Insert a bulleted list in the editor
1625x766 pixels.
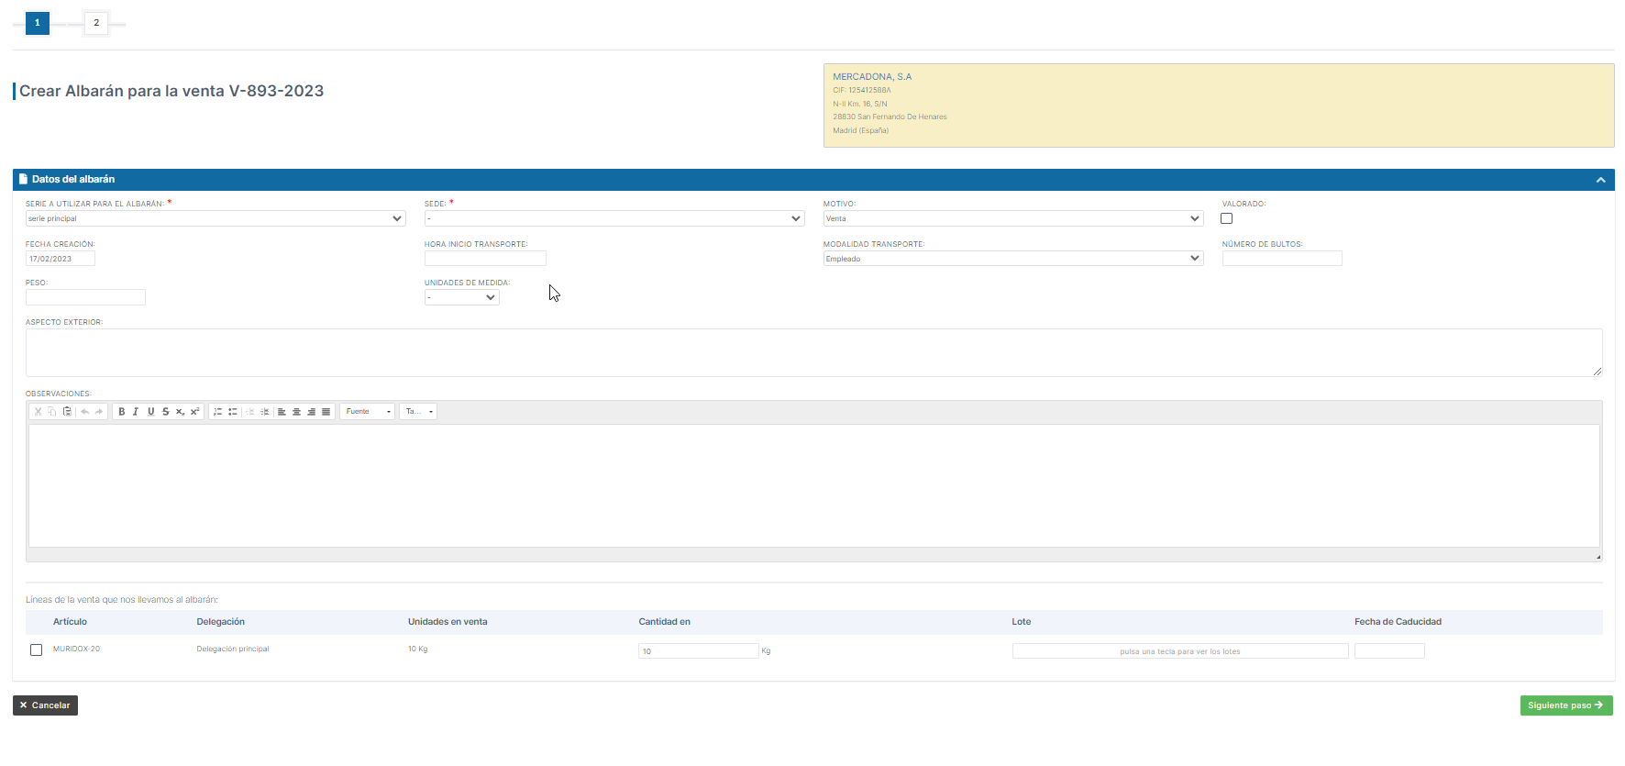tap(233, 412)
